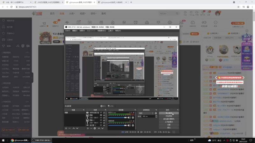Open the OBS 工具(T) menu

110,31
